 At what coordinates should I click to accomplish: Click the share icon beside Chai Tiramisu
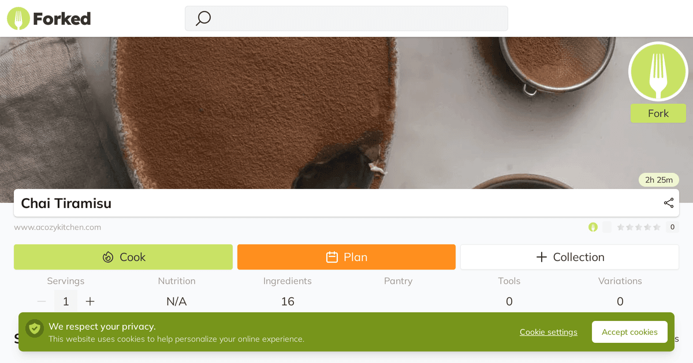pos(669,203)
